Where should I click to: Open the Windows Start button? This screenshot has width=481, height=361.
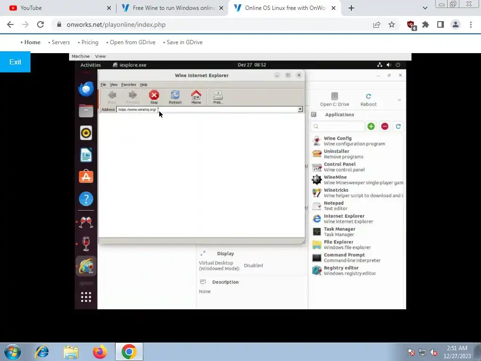click(x=13, y=352)
